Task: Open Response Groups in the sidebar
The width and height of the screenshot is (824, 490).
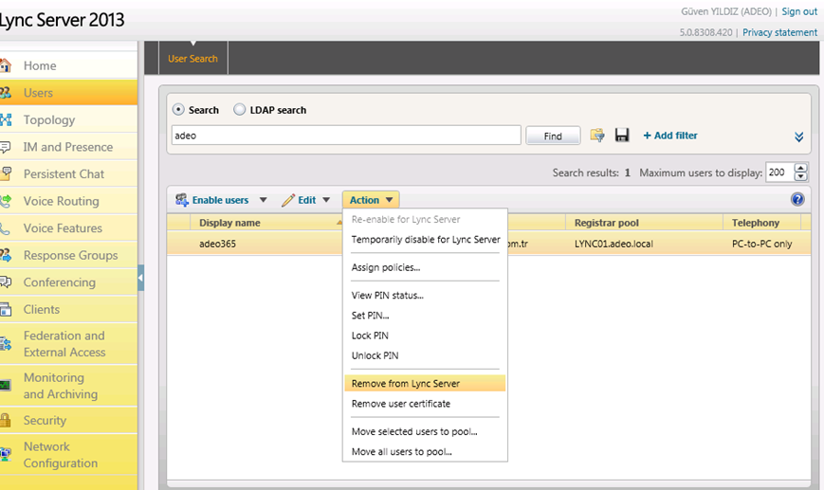Action: point(68,255)
